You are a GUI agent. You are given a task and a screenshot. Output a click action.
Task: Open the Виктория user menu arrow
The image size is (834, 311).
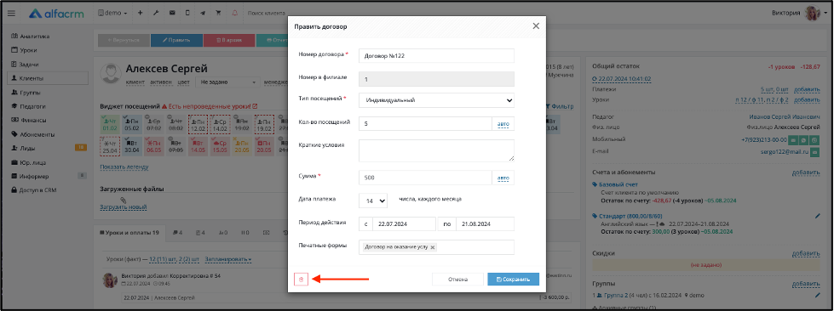(x=825, y=14)
